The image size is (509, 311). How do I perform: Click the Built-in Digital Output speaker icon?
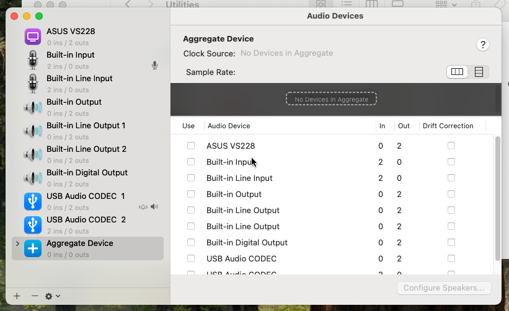coord(33,178)
